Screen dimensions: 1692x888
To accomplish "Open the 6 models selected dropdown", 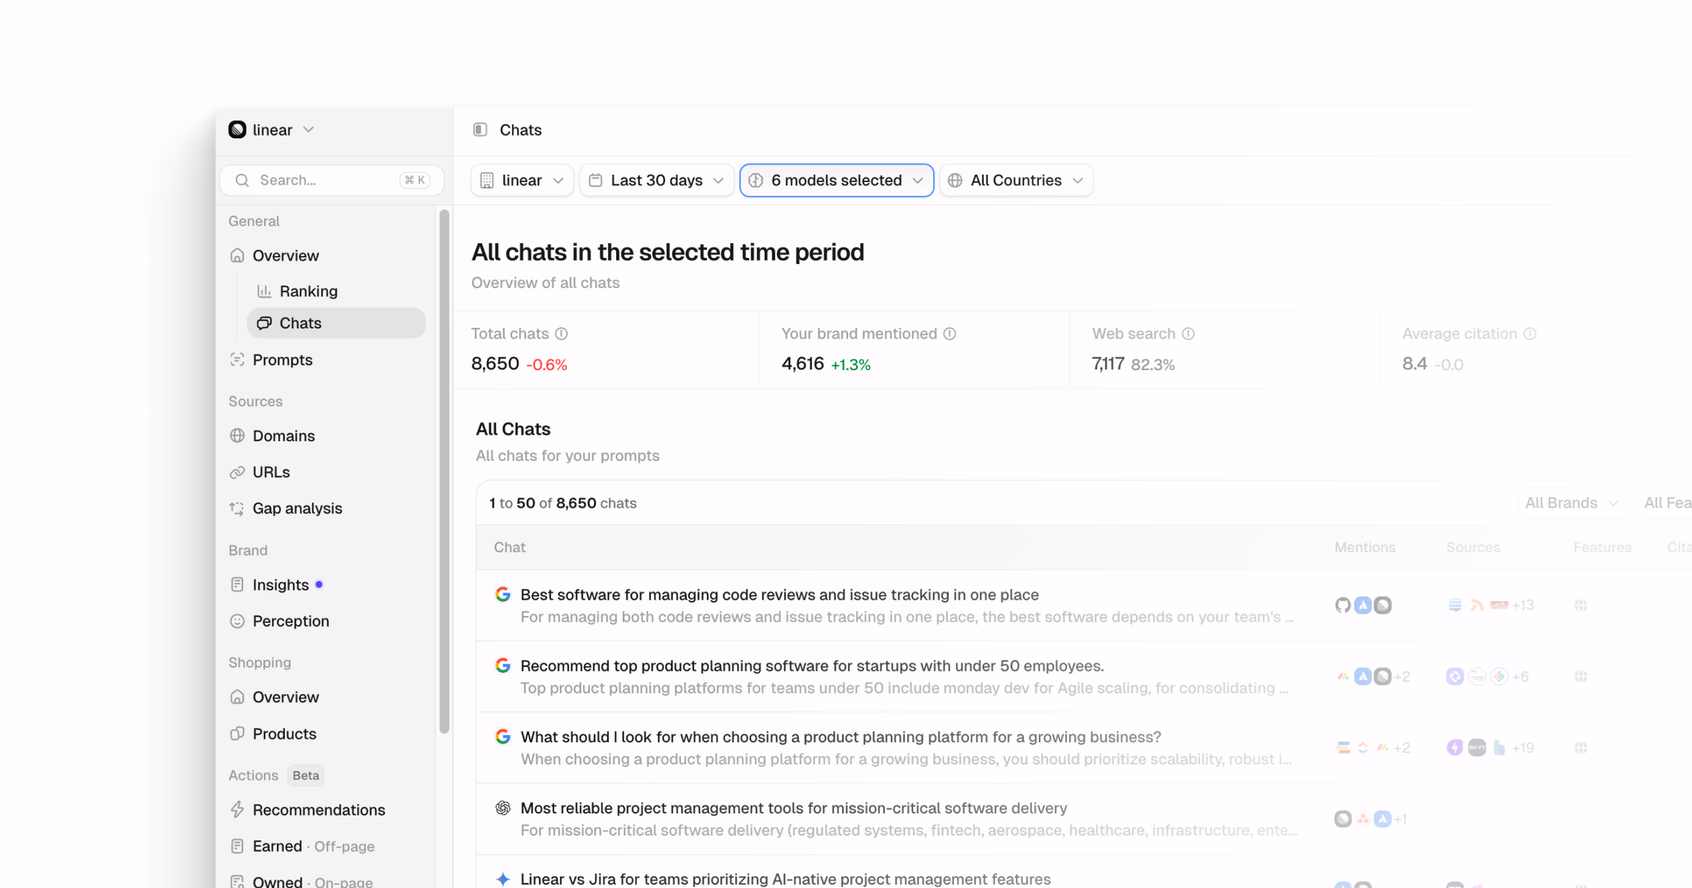I will pyautogui.click(x=837, y=181).
